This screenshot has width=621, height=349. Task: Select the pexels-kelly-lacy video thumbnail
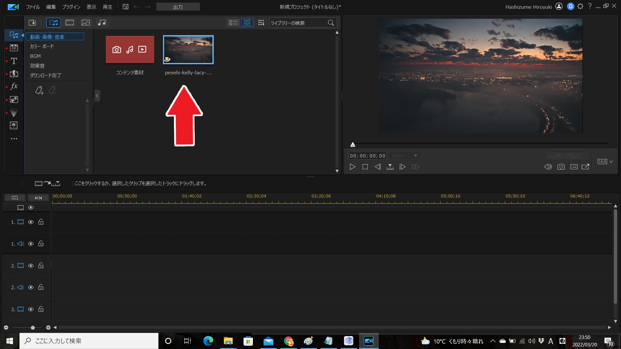pos(188,50)
